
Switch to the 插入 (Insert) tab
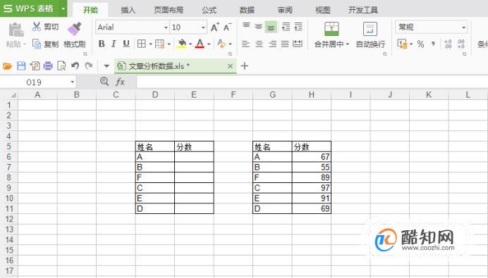[x=128, y=11]
